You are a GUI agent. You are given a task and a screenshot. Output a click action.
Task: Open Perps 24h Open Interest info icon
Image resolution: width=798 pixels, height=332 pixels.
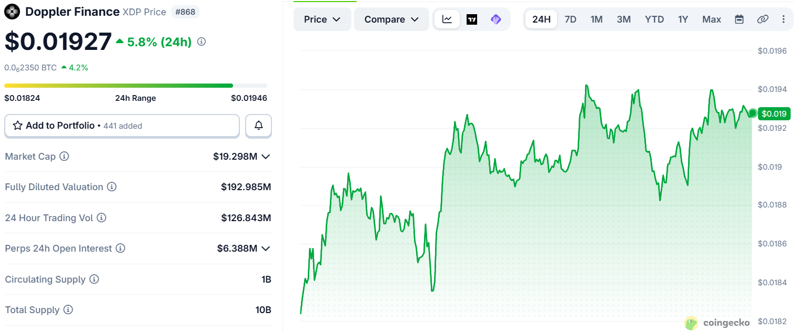[120, 248]
